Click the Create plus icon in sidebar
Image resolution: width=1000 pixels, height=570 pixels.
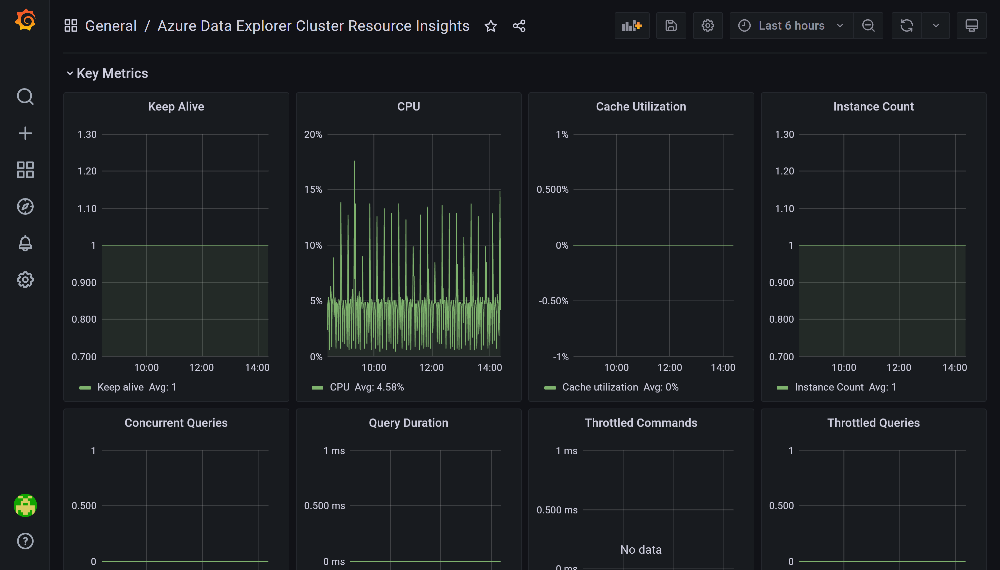(25, 133)
